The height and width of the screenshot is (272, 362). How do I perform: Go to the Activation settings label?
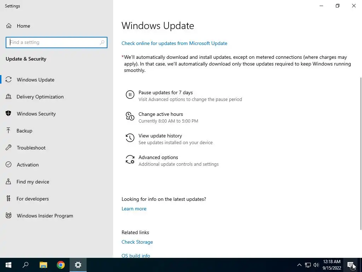tap(28, 165)
